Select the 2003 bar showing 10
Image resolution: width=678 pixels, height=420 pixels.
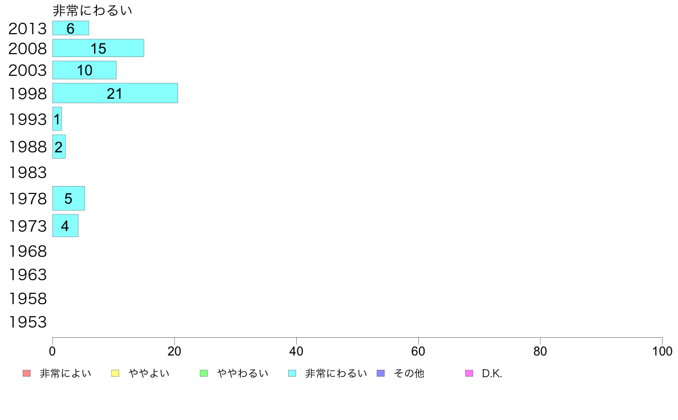84,70
